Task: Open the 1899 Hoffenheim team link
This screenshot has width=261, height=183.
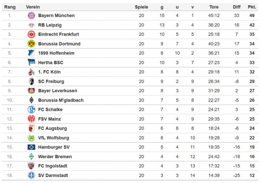Action: click(56, 53)
